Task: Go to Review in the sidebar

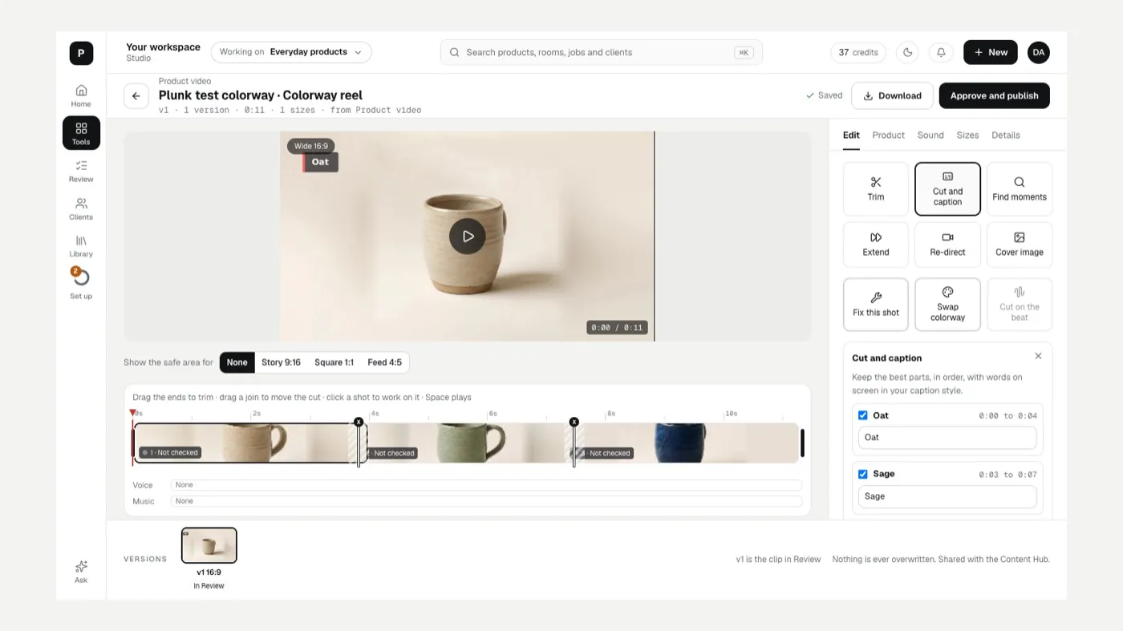Action: click(x=81, y=171)
